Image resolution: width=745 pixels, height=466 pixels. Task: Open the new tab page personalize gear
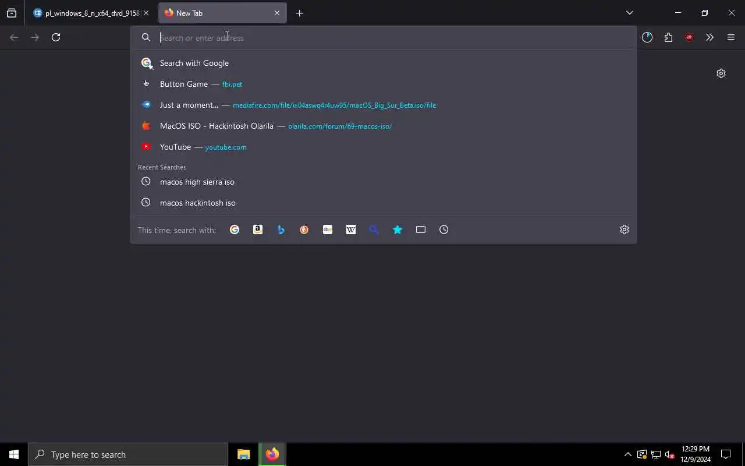[x=721, y=73]
